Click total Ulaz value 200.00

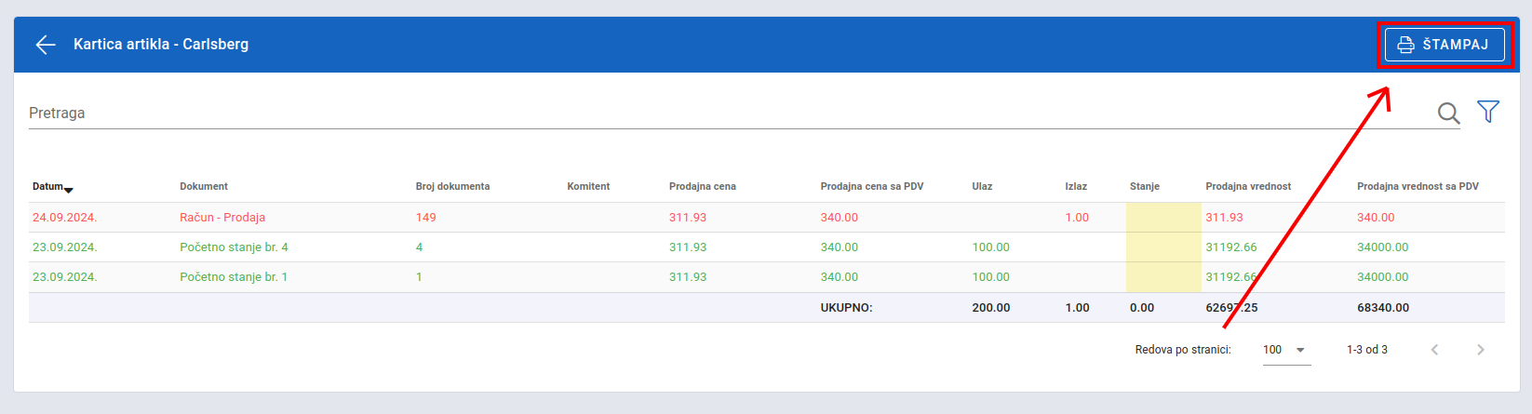[991, 308]
